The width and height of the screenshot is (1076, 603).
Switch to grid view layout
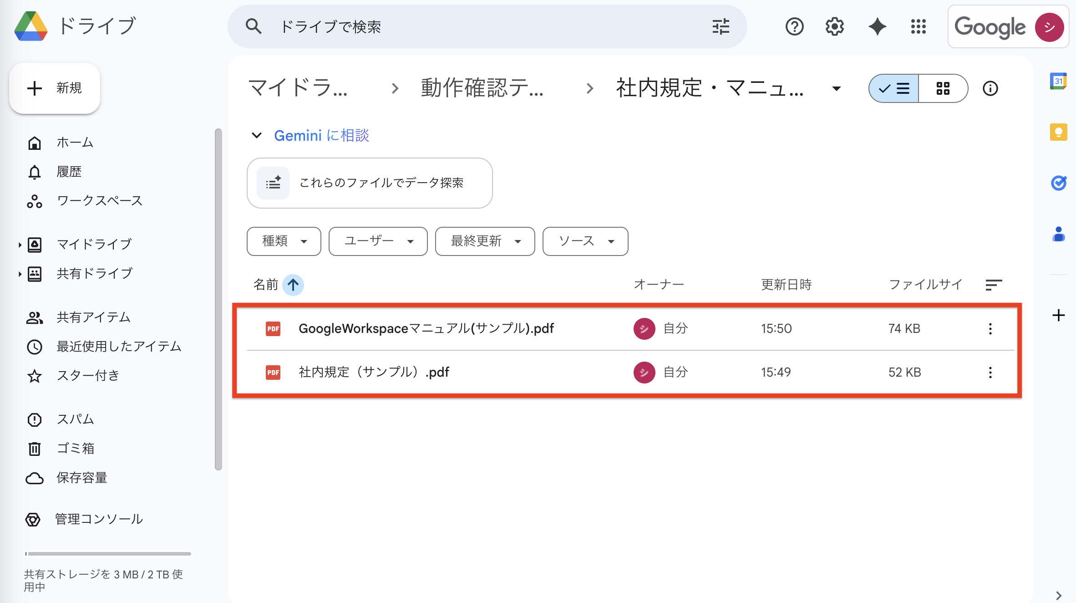(943, 88)
